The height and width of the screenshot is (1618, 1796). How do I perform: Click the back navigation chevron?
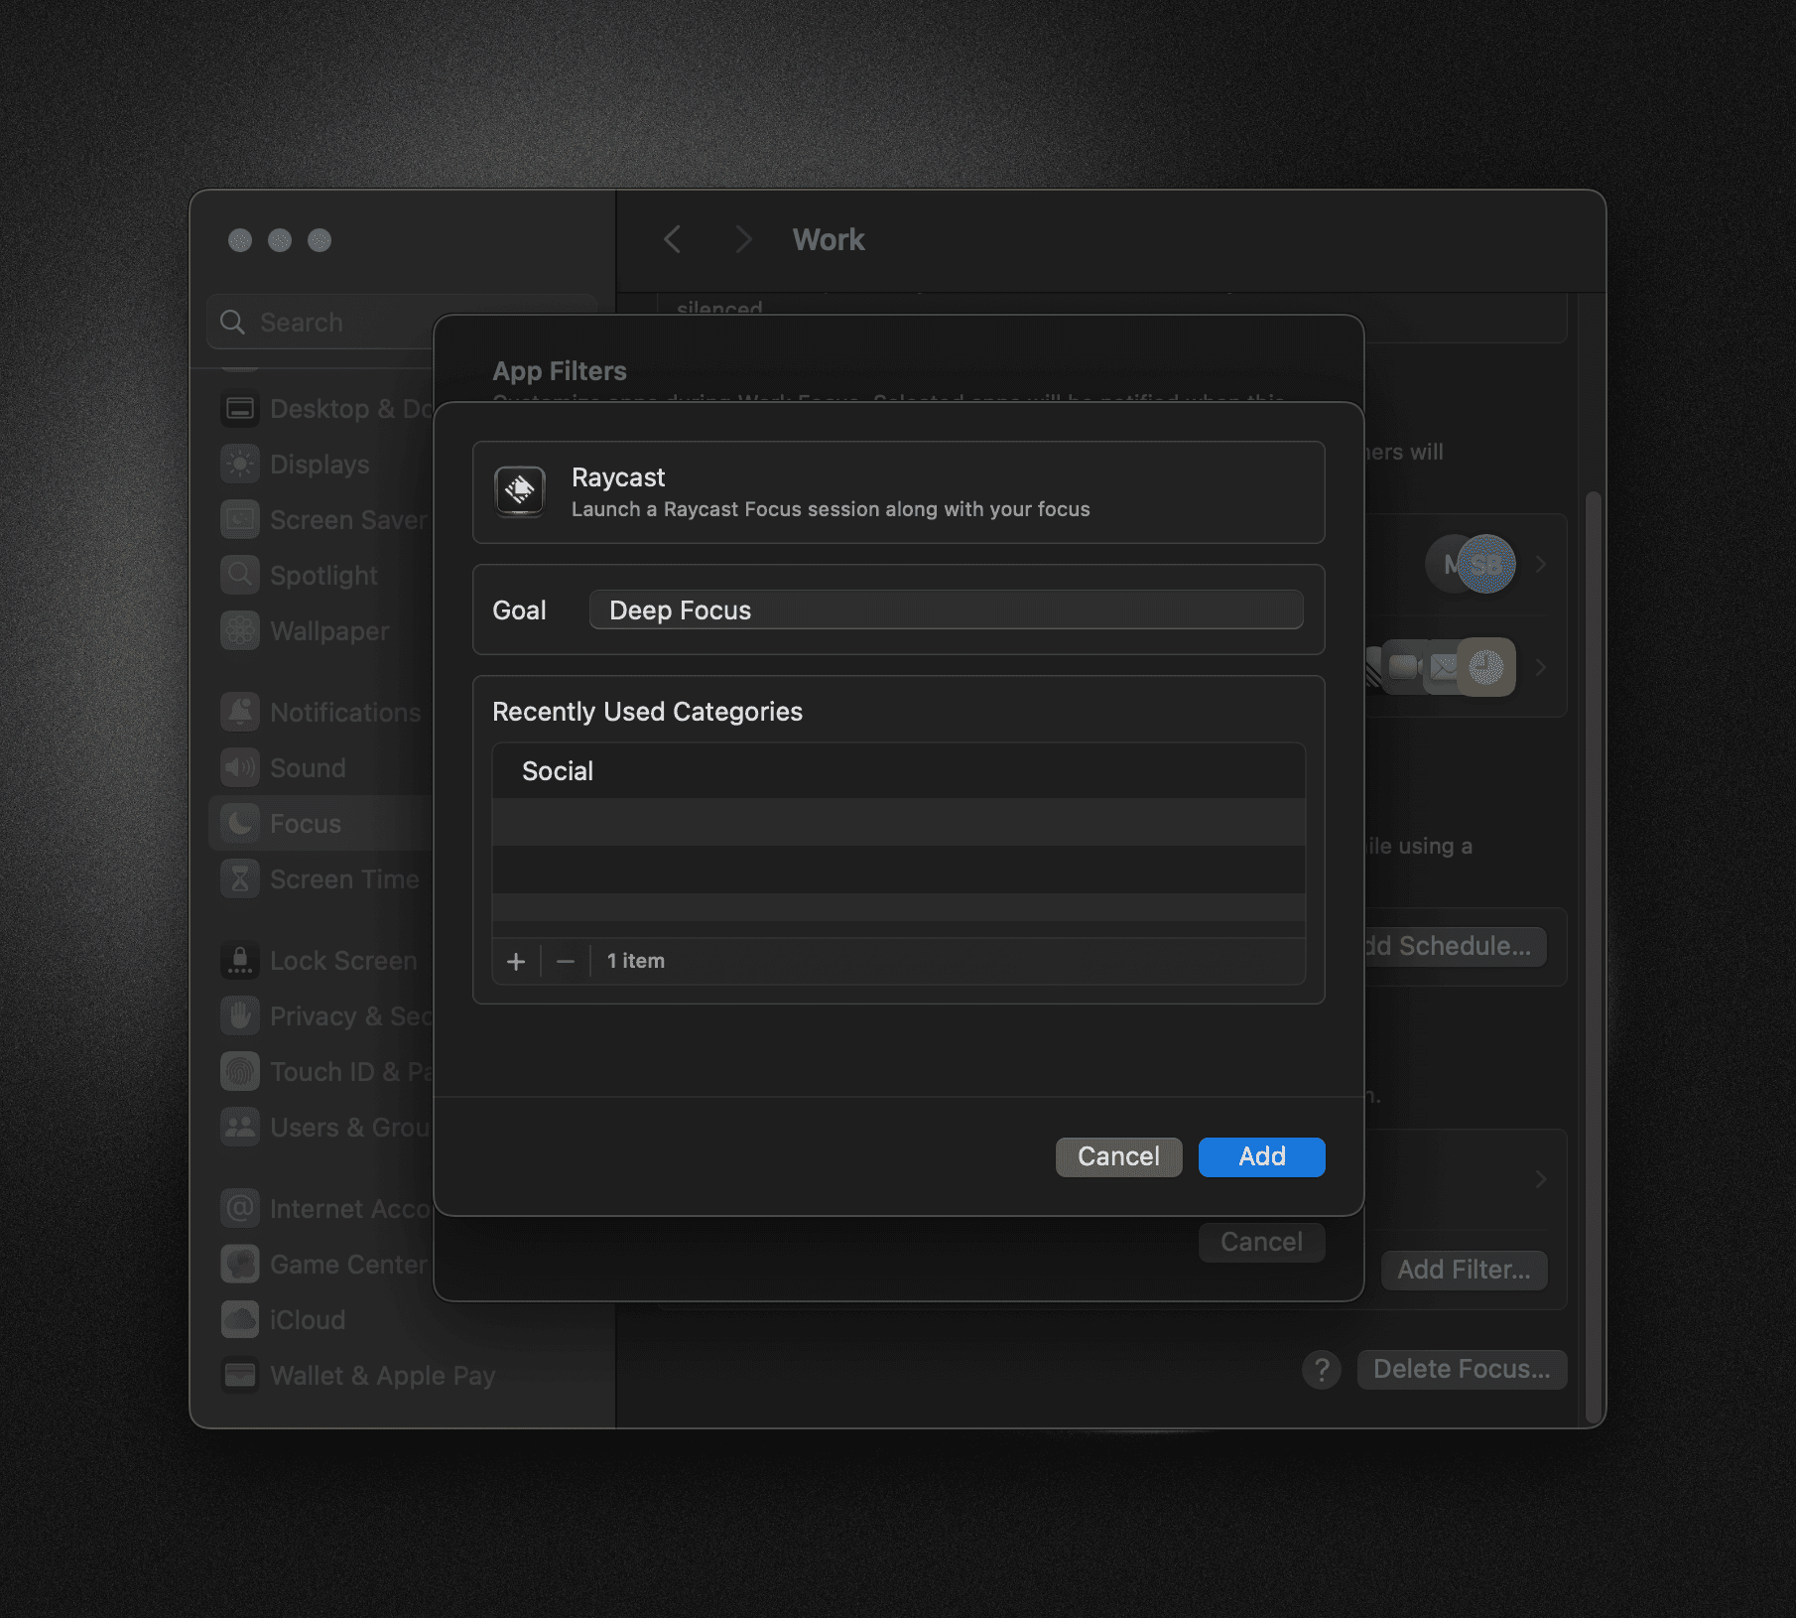(673, 239)
